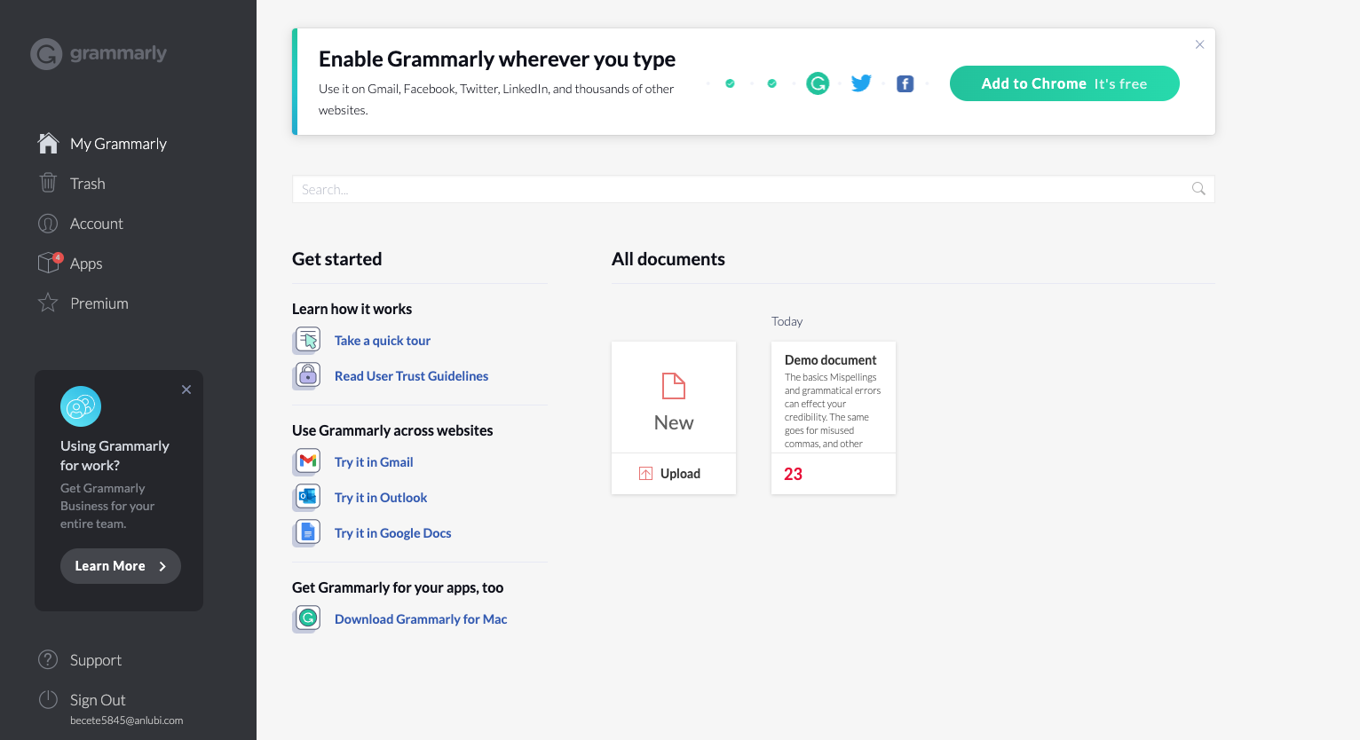The height and width of the screenshot is (740, 1360).
Task: Click the Facebook icon in the banner
Action: click(905, 83)
